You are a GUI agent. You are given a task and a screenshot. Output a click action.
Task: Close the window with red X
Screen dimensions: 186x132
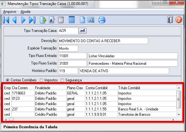pyautogui.click(x=177, y=3)
